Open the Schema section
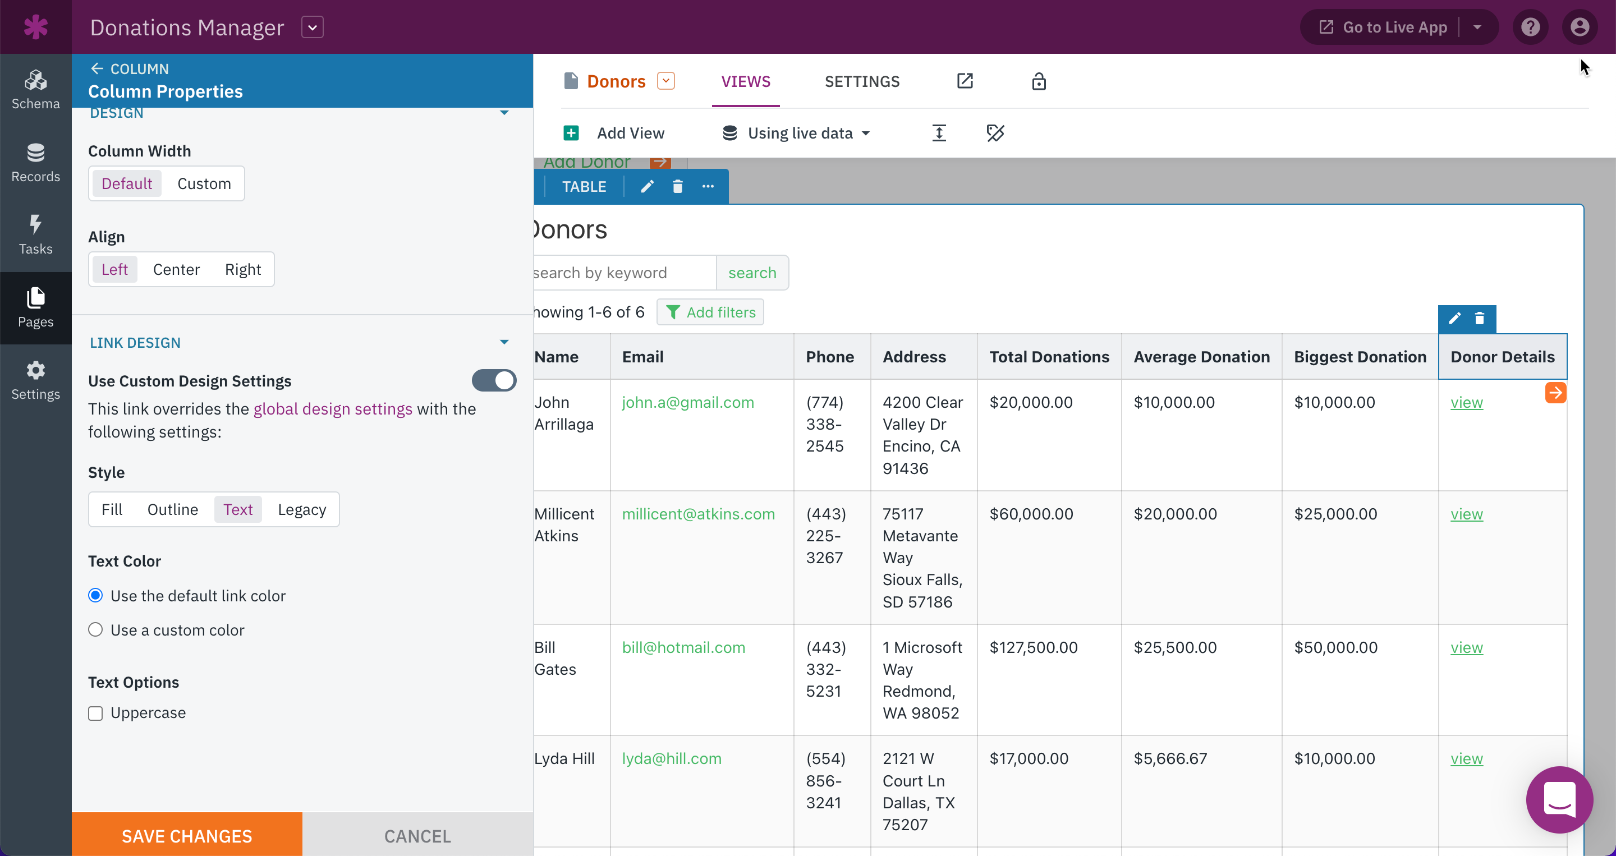This screenshot has height=856, width=1616. click(x=36, y=90)
